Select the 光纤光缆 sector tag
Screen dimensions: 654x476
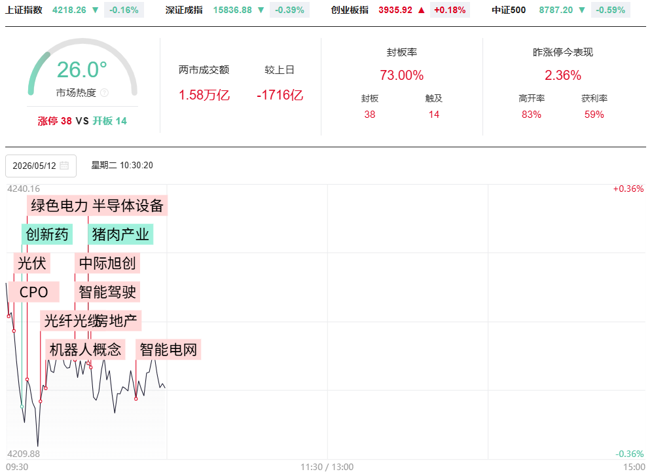coord(70,321)
